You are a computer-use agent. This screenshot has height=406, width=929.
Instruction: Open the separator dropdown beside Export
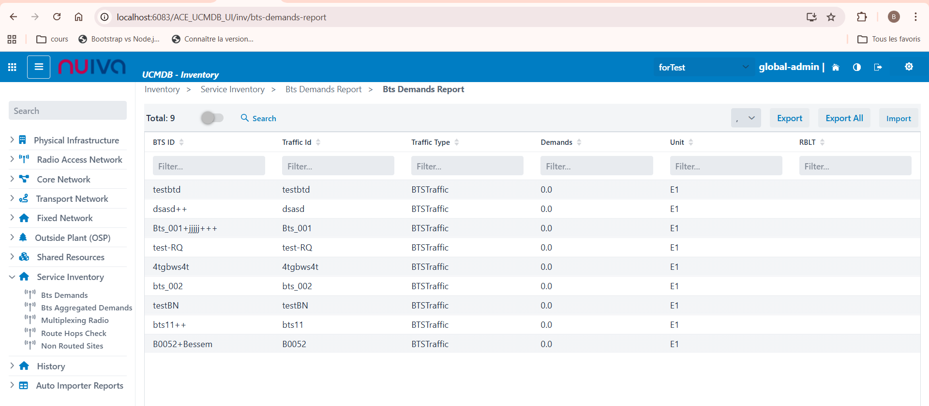pos(746,118)
